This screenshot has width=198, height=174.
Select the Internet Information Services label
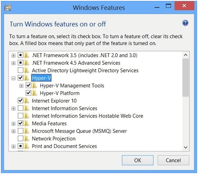[x=64, y=108]
